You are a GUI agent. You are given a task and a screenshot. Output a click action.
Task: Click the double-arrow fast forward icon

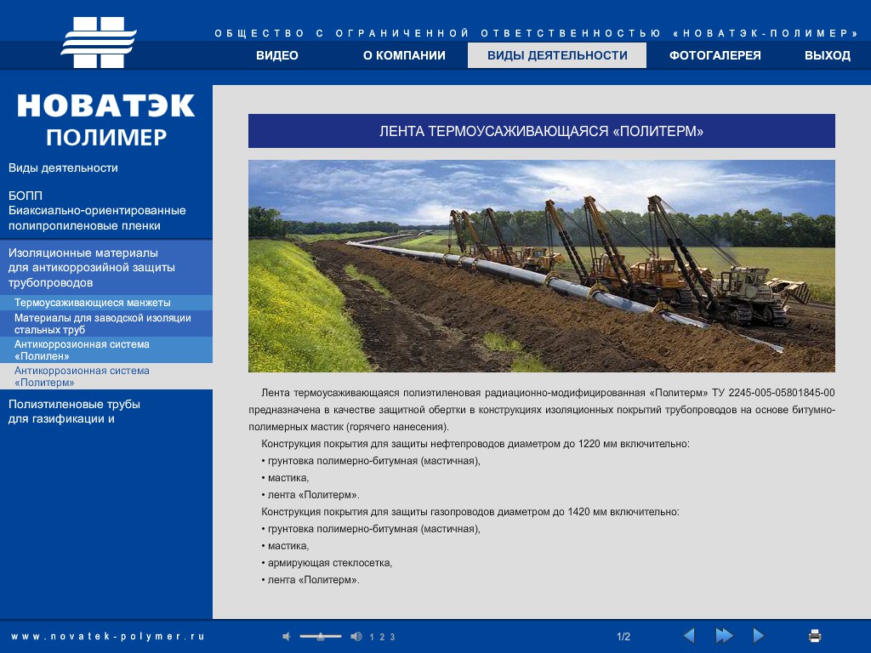point(725,636)
